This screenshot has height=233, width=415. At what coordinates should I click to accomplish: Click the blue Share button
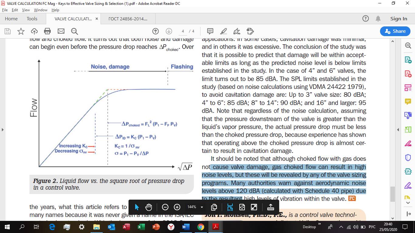pyautogui.click(x=395, y=31)
